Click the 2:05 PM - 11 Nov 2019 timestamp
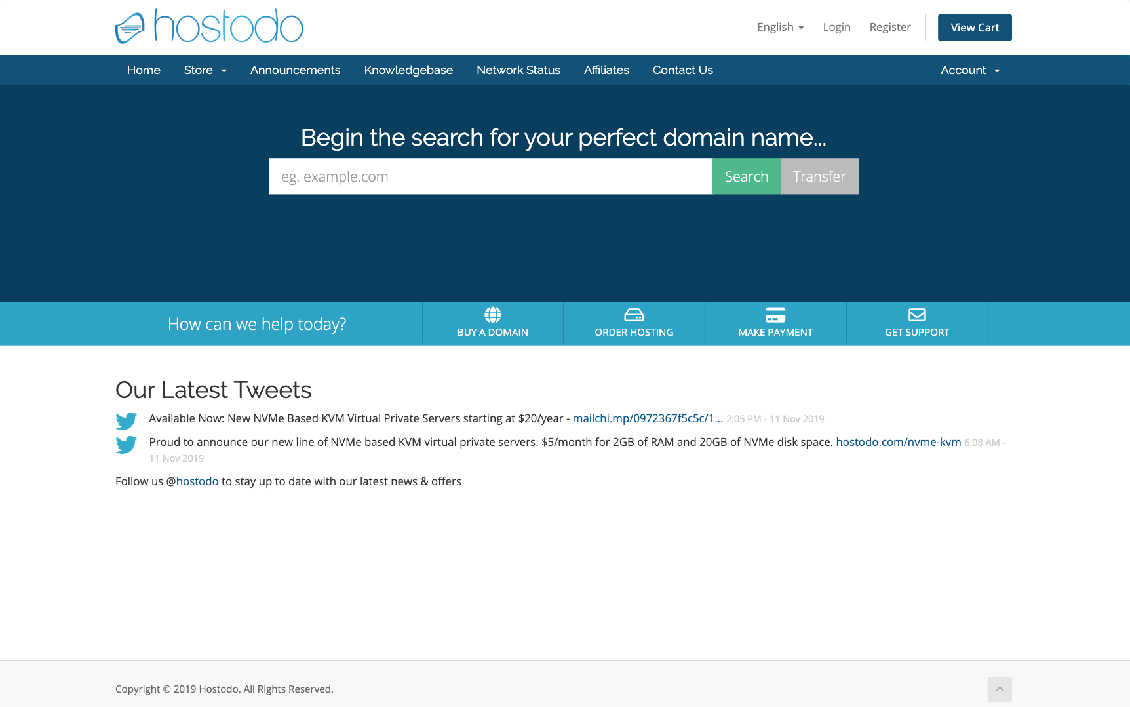Screen dimensions: 1130x707 [775, 419]
